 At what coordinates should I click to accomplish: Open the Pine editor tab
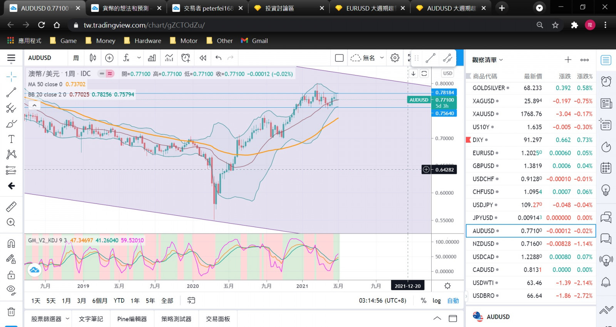tap(132, 319)
